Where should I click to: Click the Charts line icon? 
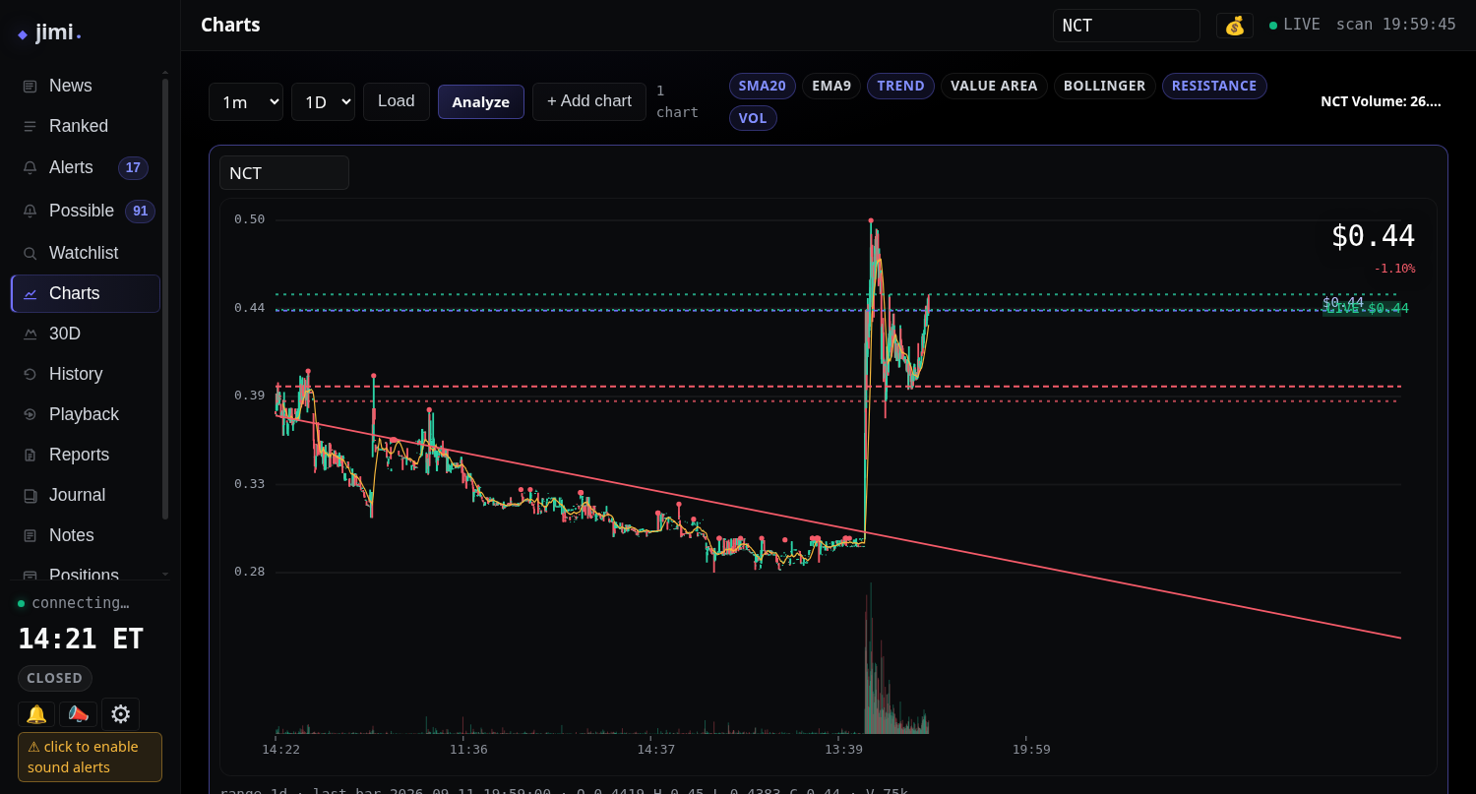(x=30, y=294)
